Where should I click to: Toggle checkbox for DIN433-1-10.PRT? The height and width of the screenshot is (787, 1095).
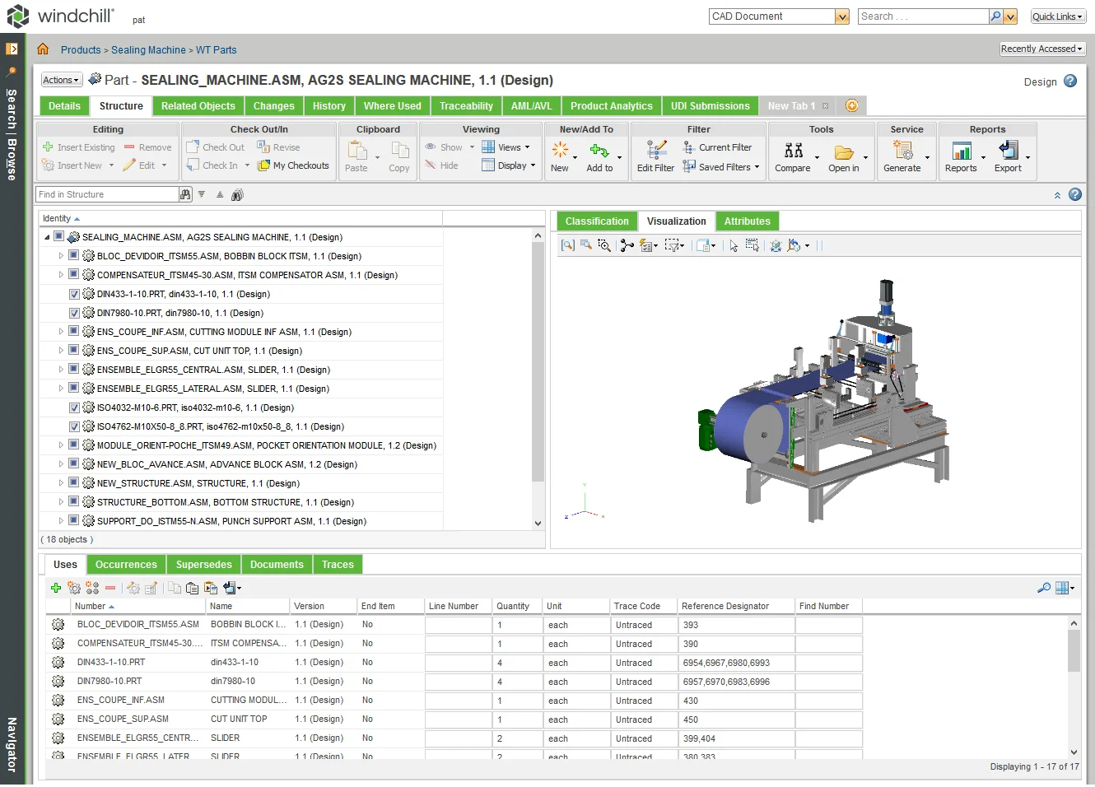coord(74,294)
